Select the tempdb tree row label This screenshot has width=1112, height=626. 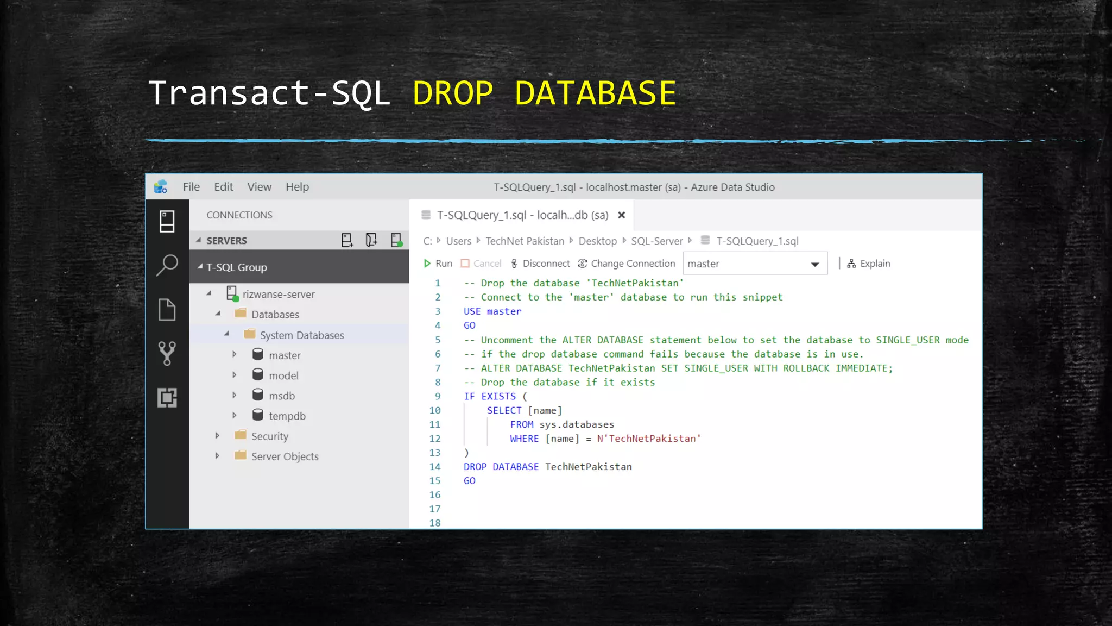pyautogui.click(x=287, y=416)
